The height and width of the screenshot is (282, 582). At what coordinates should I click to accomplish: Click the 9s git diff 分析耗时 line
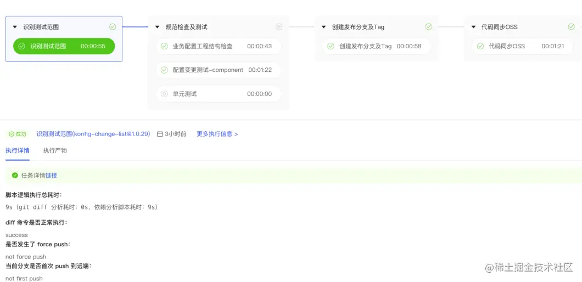[82, 207]
